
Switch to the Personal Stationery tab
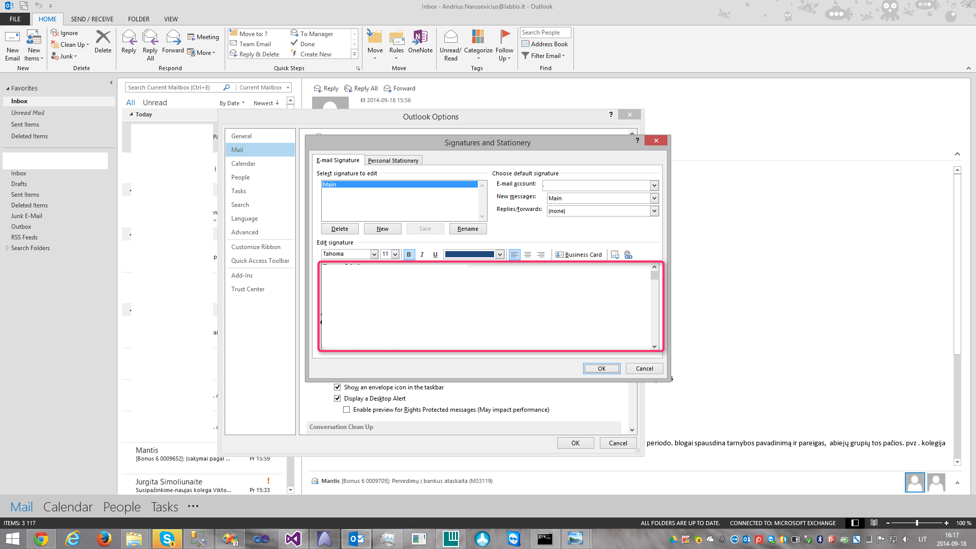click(x=393, y=160)
